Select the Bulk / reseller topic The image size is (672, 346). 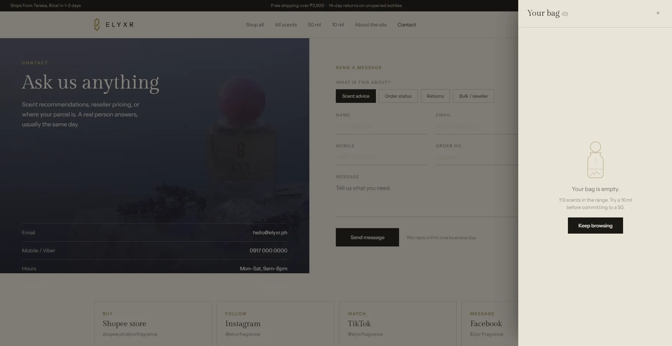[x=473, y=96]
